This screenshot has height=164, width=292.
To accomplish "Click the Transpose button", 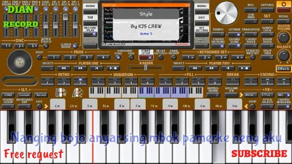I will 251,35.
